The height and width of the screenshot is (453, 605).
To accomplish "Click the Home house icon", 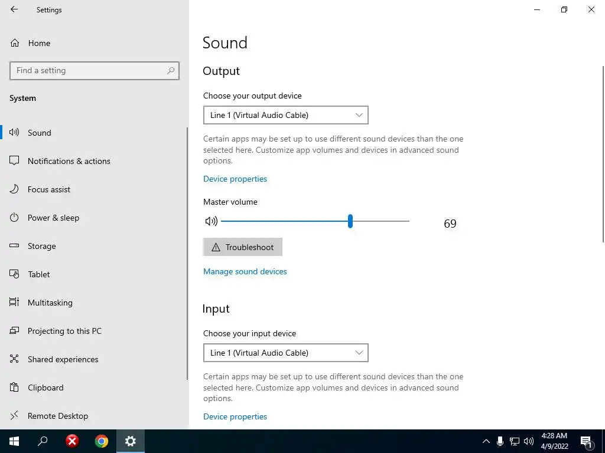I will coord(15,42).
